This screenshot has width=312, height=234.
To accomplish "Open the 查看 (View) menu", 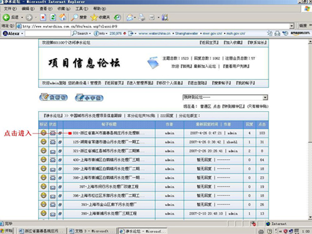I will pos(46,9).
